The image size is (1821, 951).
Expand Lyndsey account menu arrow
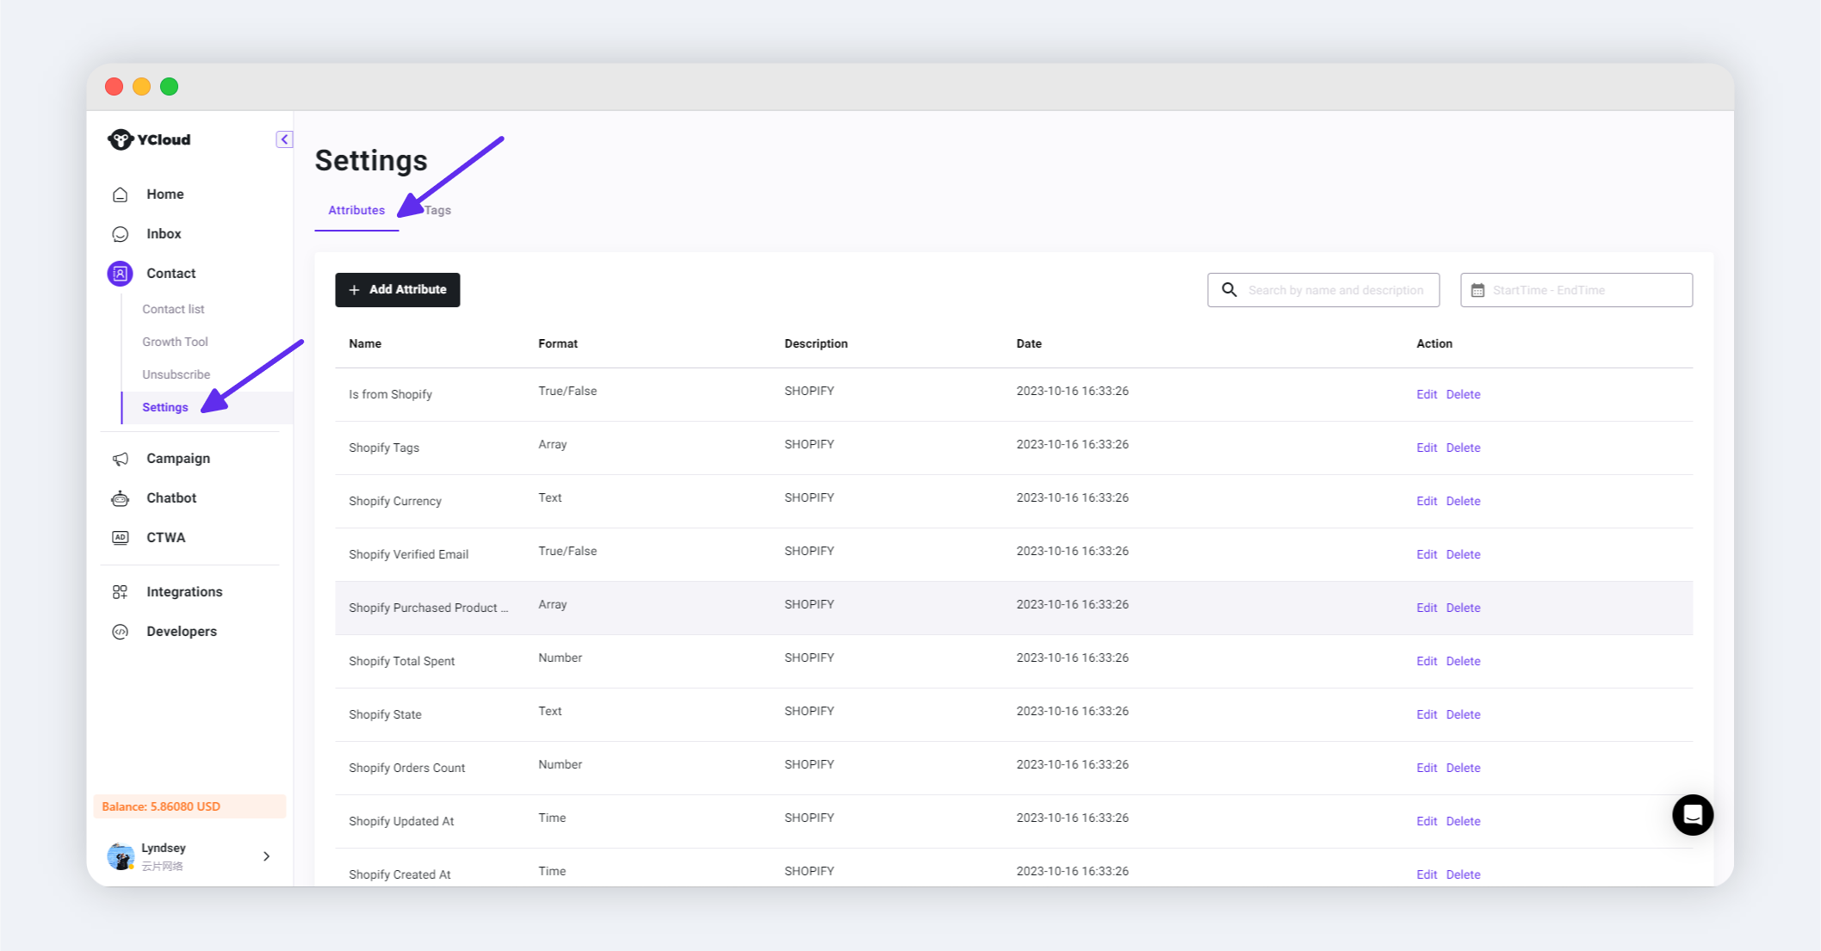point(267,856)
